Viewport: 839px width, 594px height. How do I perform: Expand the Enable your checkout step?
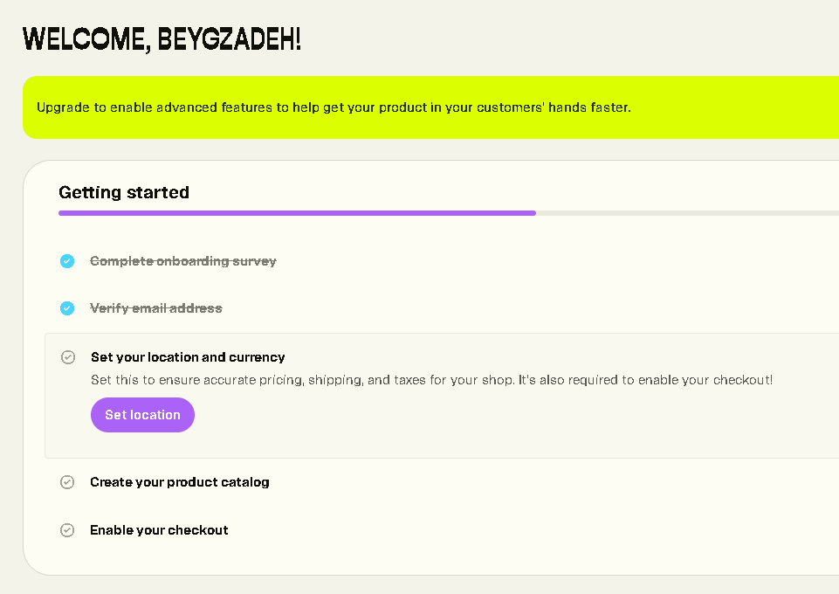coord(159,530)
